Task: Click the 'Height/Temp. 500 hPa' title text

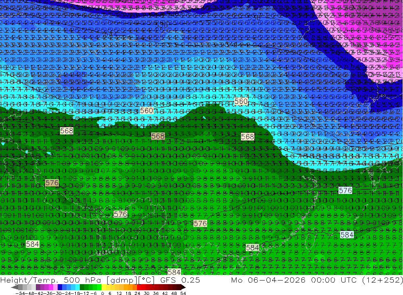Action: tap(50, 280)
